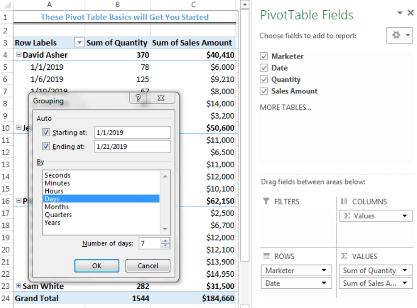Image resolution: width=417 pixels, height=308 pixels.
Task: Click the Help icon in the Grouping dialog
Action: (x=137, y=97)
